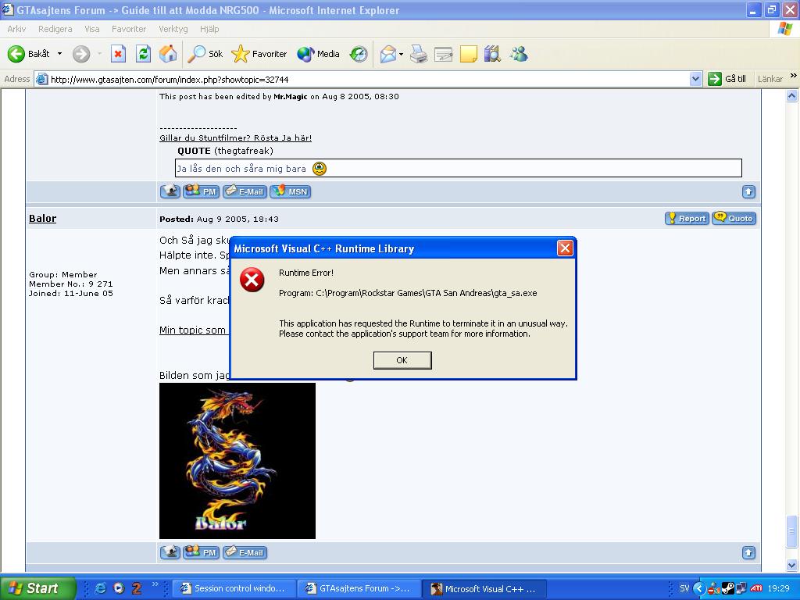800x600 pixels.
Task: Refresh the page using the green arrows icon
Action: pos(144,54)
